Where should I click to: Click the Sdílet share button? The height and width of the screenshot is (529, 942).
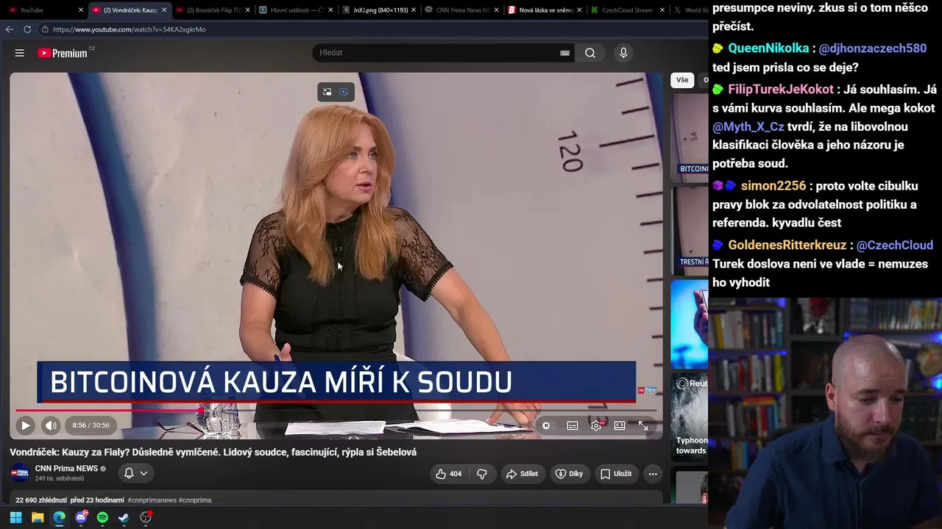tap(522, 474)
